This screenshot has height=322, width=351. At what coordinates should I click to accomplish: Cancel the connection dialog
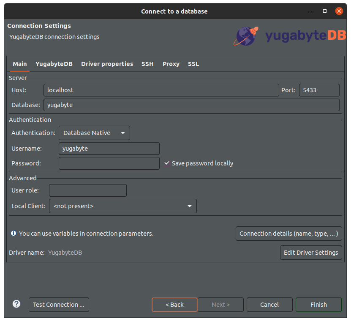point(269,305)
